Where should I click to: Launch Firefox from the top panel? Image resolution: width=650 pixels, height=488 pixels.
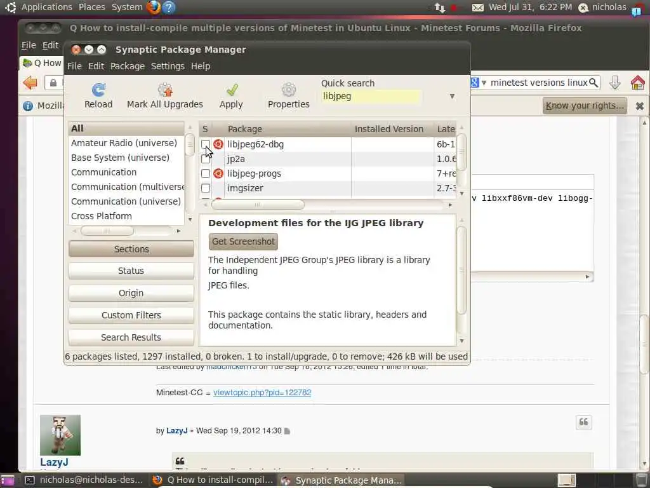[x=154, y=7]
